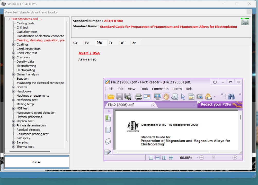This screenshot has width=258, height=185.
Task: Select the arrow annotation selection tool
Action: [x=183, y=97]
